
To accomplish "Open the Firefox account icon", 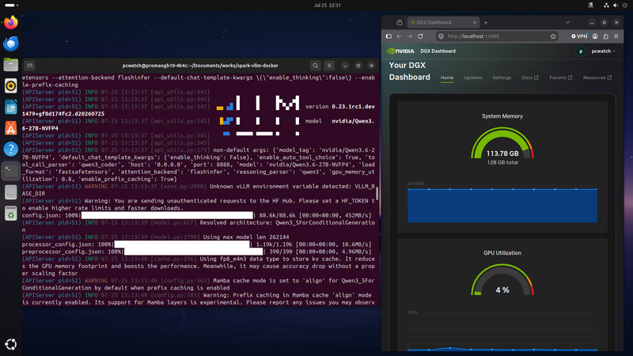I will pyautogui.click(x=595, y=36).
